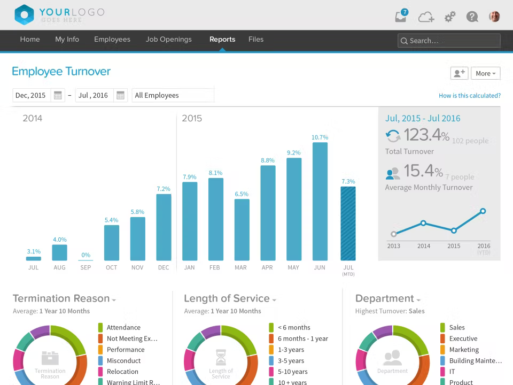This screenshot has height=385, width=513.
Task: Open the How is this calculated link
Action: 469,95
